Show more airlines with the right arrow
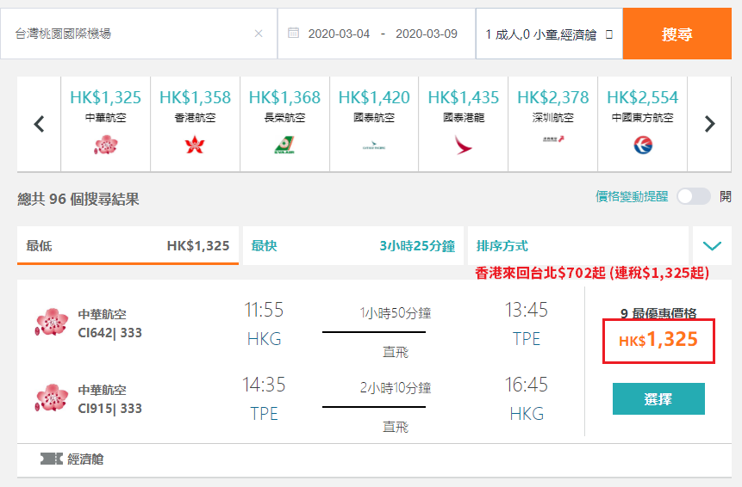 coord(709,124)
